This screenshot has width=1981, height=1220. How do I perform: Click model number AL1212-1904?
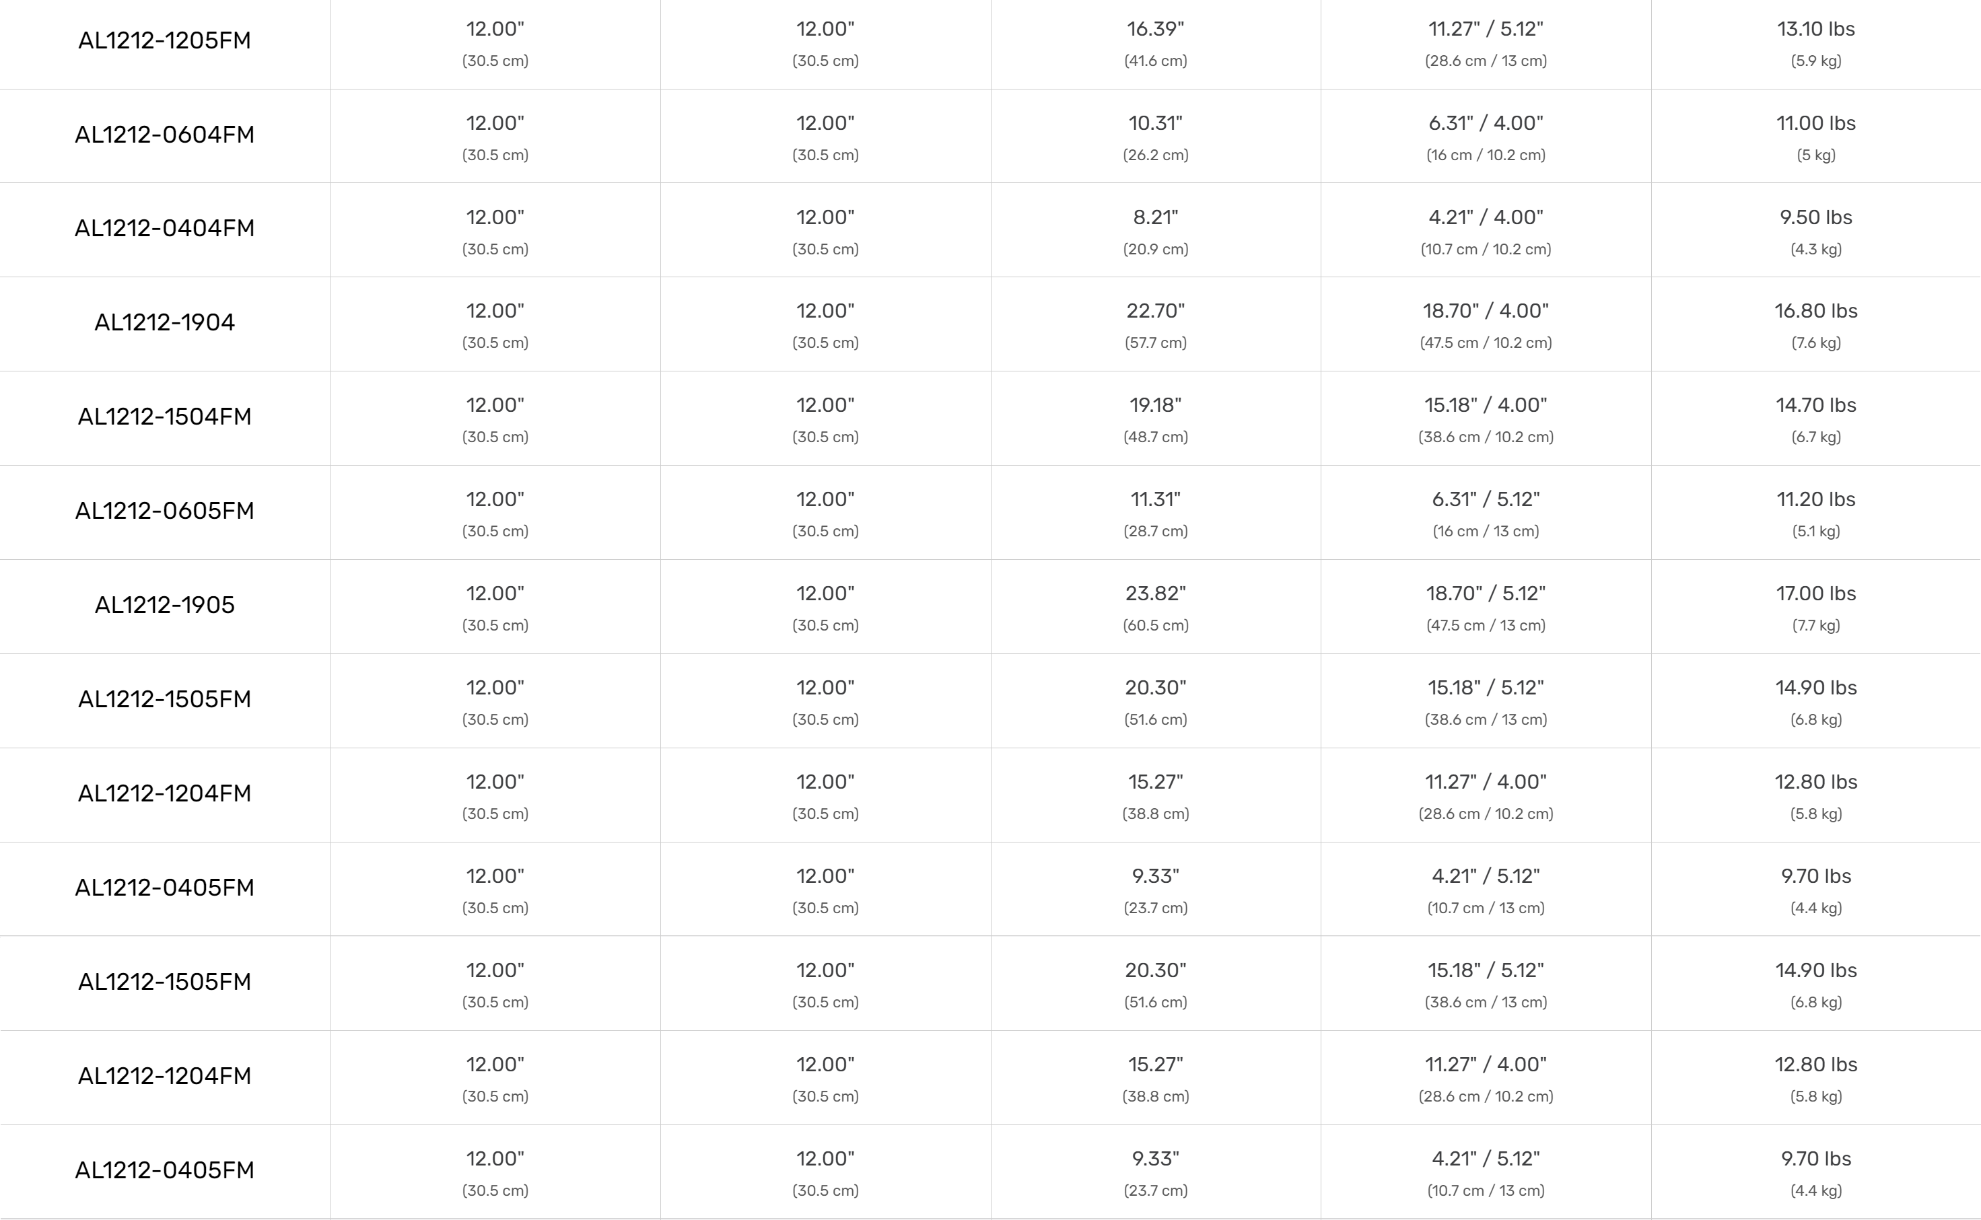[x=165, y=322]
